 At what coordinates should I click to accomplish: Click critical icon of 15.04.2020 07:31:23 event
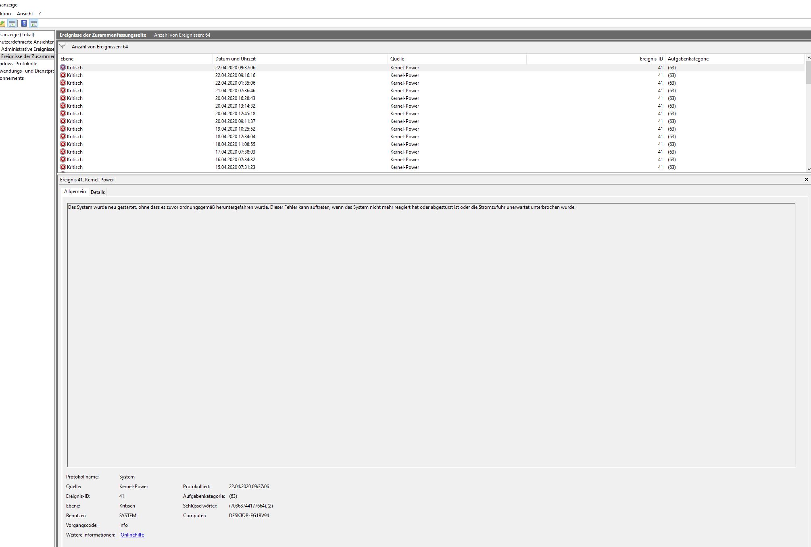(x=63, y=167)
